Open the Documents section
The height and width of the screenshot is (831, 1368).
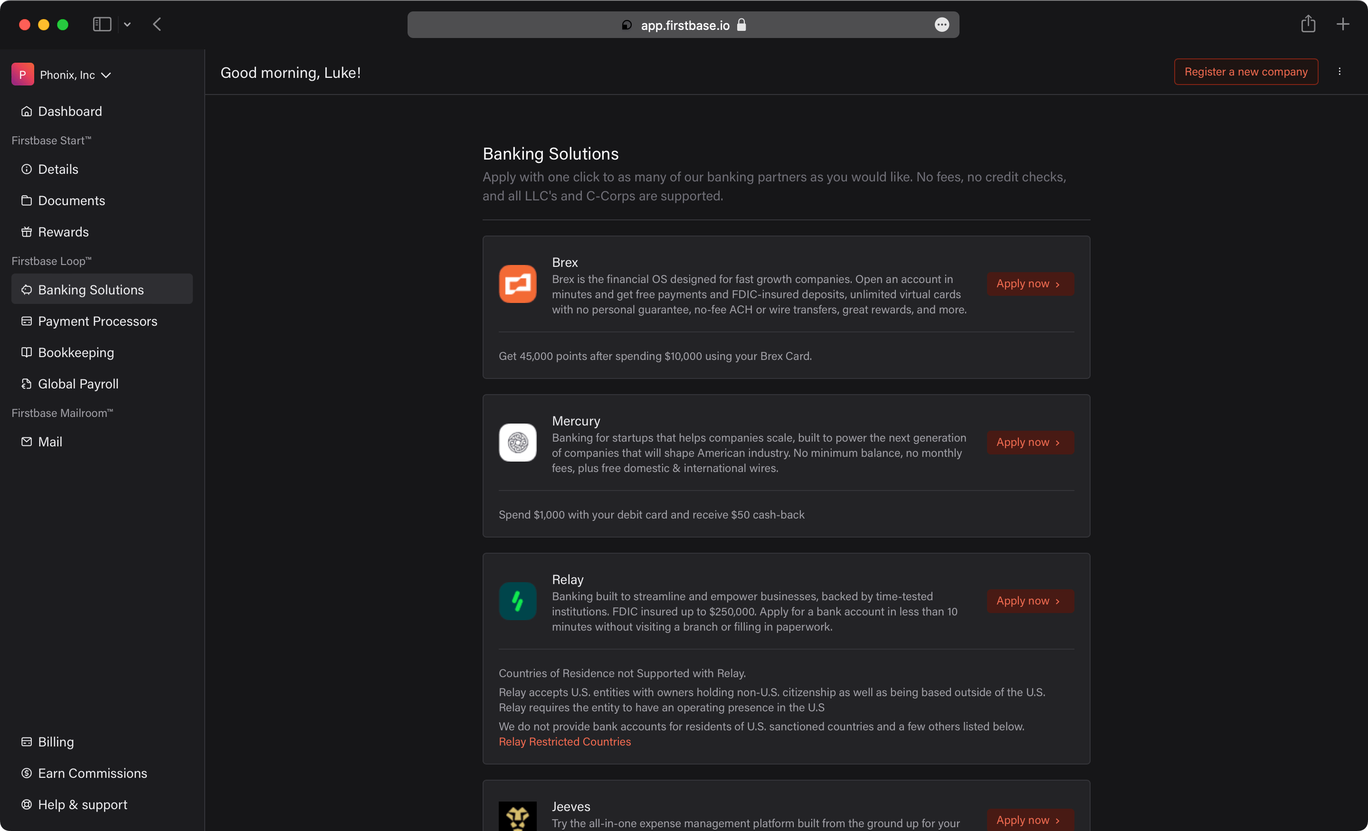point(102,200)
